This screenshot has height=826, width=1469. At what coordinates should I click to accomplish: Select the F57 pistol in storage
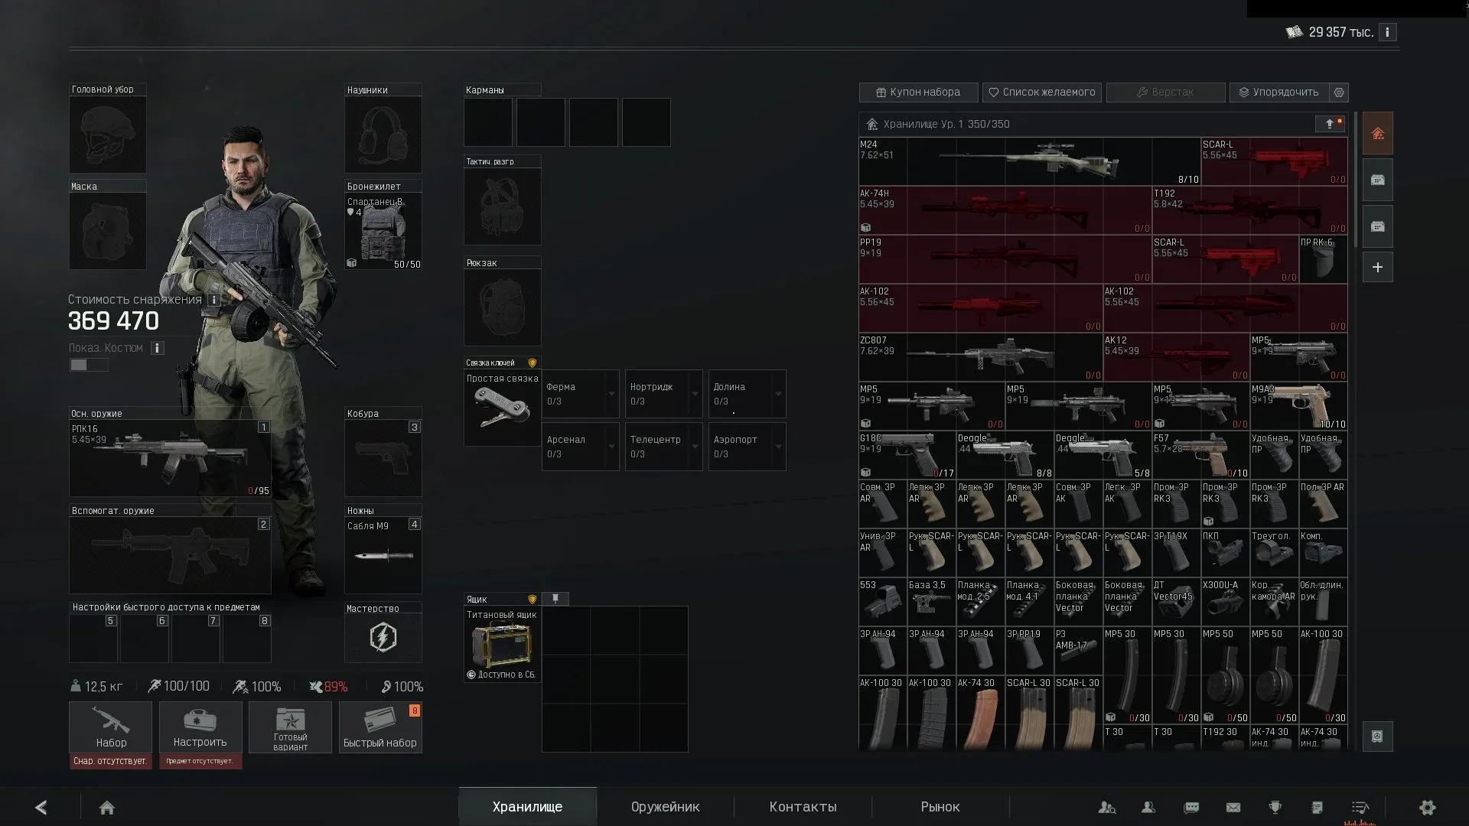[x=1200, y=455]
